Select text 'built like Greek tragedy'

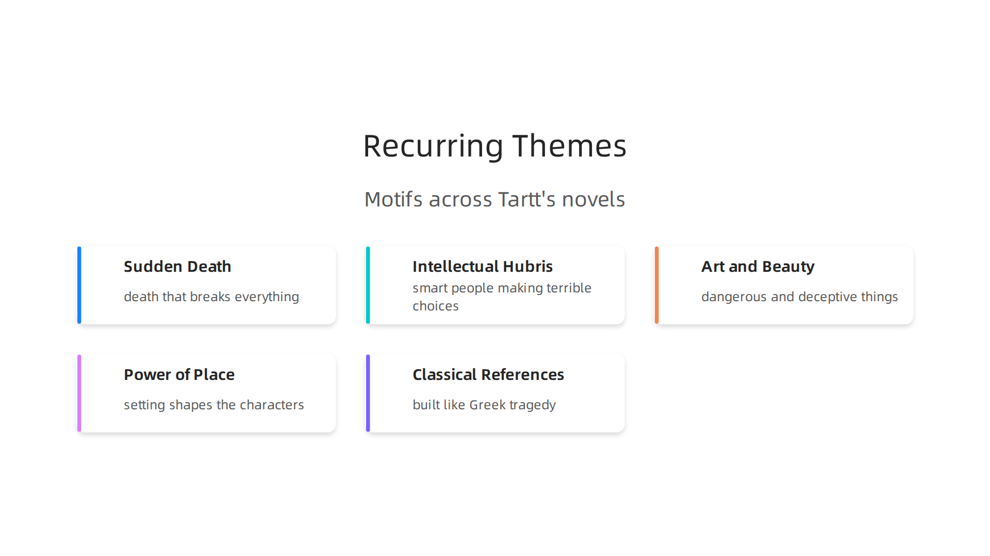(484, 405)
